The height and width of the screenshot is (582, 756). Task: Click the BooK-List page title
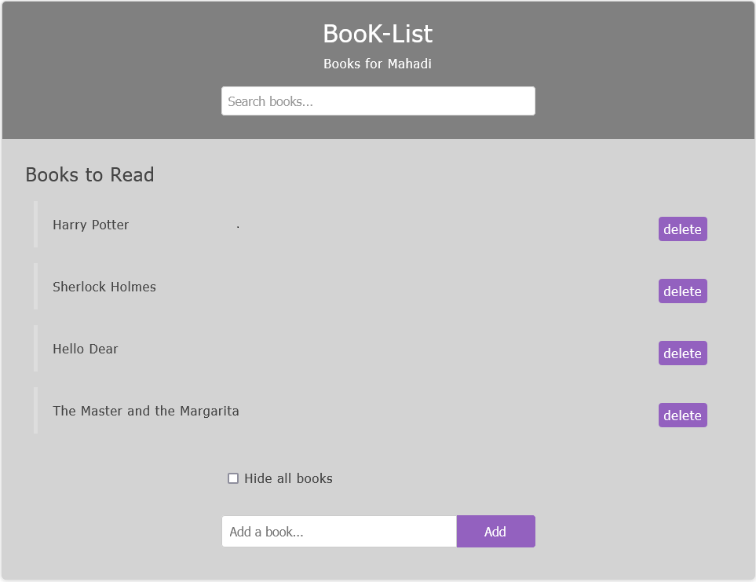tap(378, 34)
